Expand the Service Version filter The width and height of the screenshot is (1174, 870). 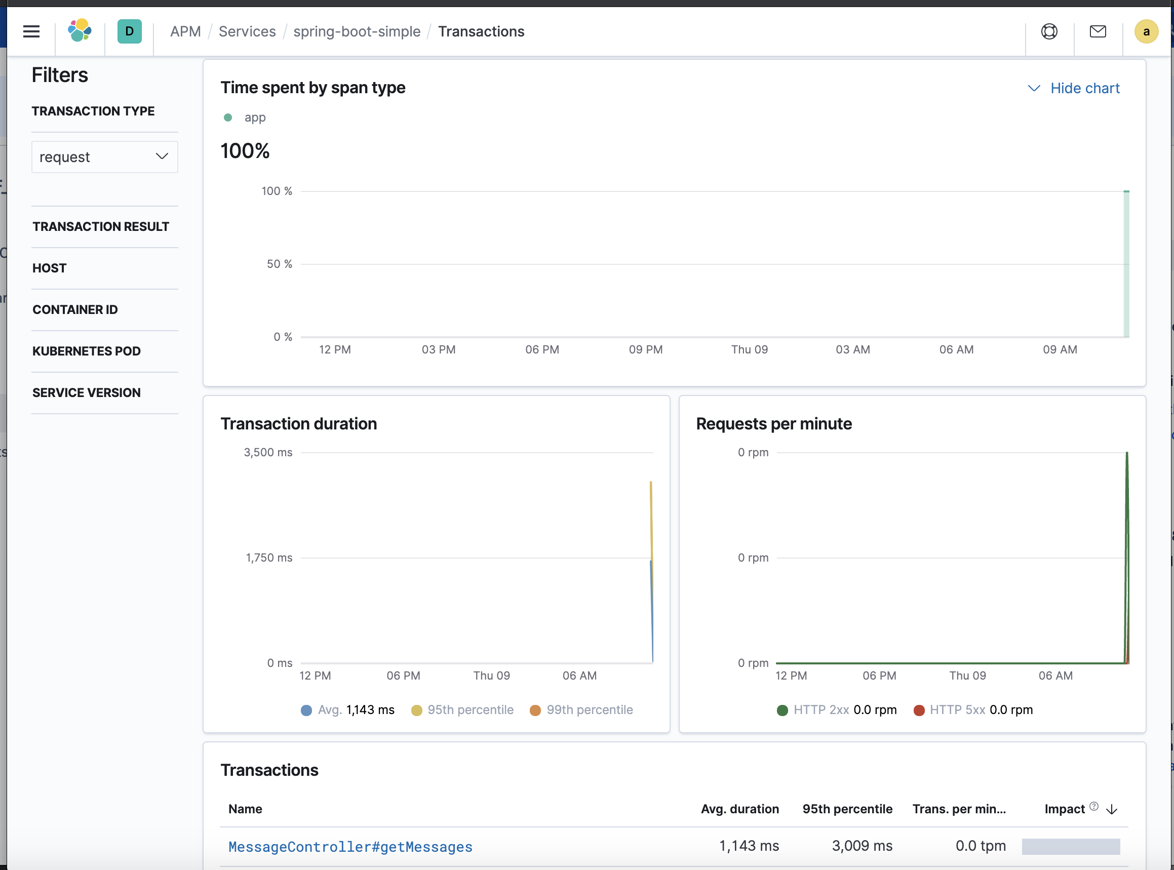[x=87, y=393]
